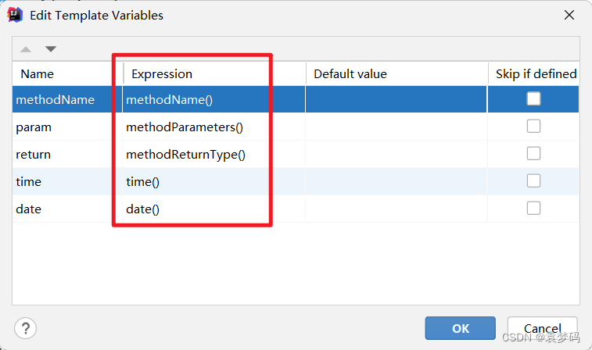Click the IntelliJ logo in title bar
The width and height of the screenshot is (592, 350).
14,15
